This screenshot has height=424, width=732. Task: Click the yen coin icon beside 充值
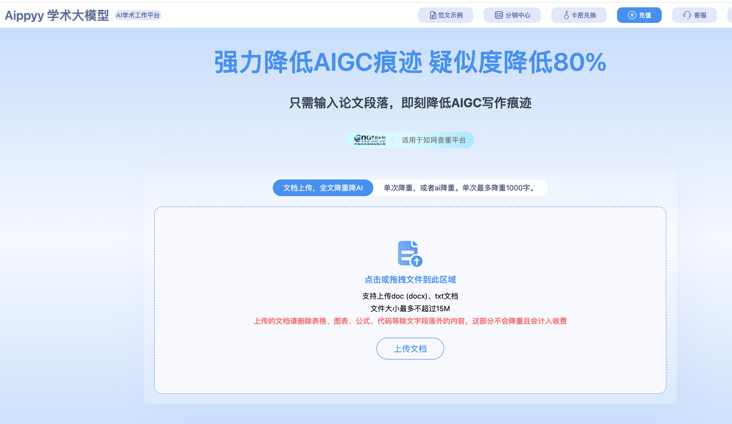(632, 15)
